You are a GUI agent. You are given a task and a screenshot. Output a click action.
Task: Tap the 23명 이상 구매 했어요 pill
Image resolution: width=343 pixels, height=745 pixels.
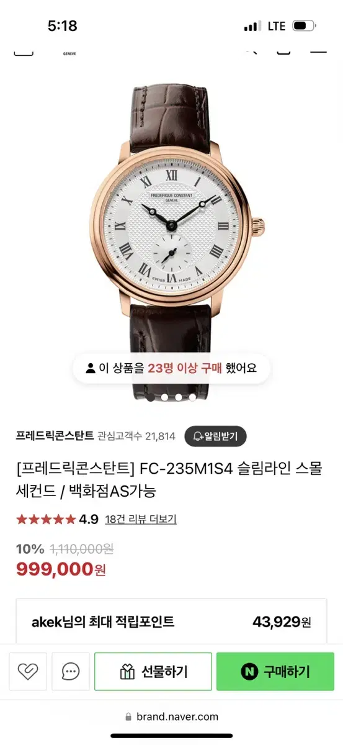[171, 368]
